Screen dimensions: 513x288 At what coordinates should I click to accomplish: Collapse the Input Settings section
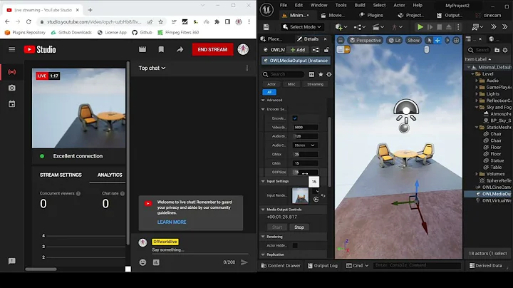pyautogui.click(x=263, y=181)
